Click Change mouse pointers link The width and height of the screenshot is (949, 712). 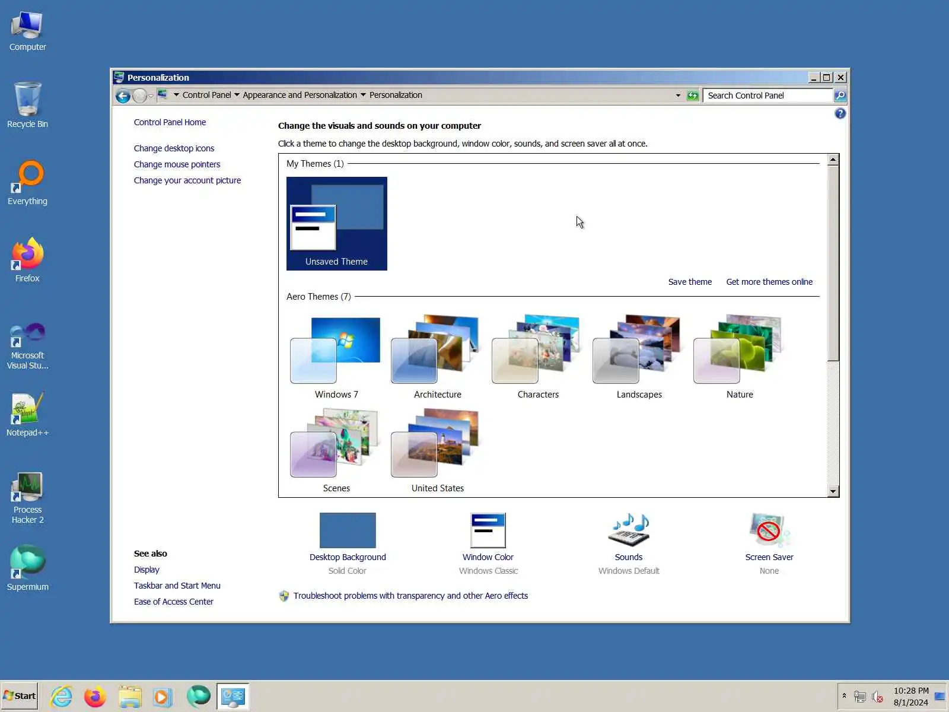tap(177, 164)
